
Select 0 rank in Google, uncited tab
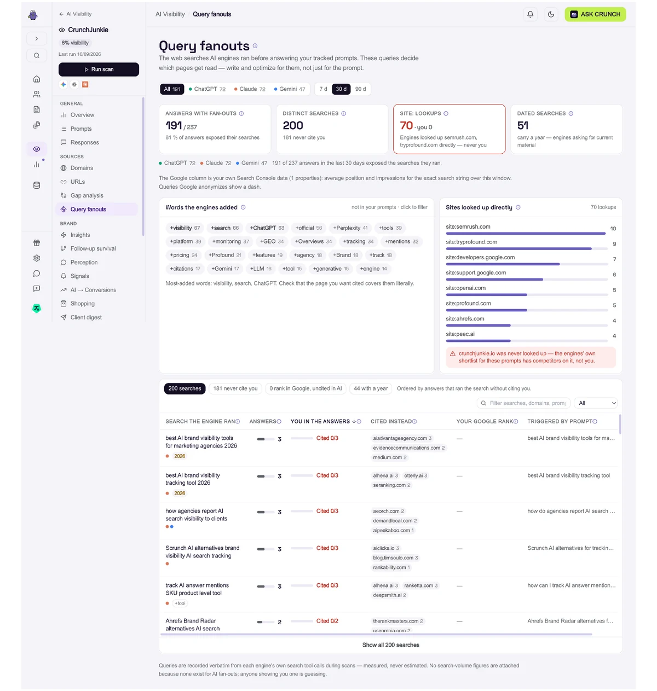click(306, 388)
